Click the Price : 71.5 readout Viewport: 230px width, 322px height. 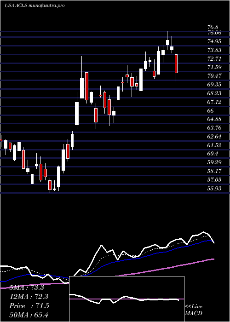[29, 306]
